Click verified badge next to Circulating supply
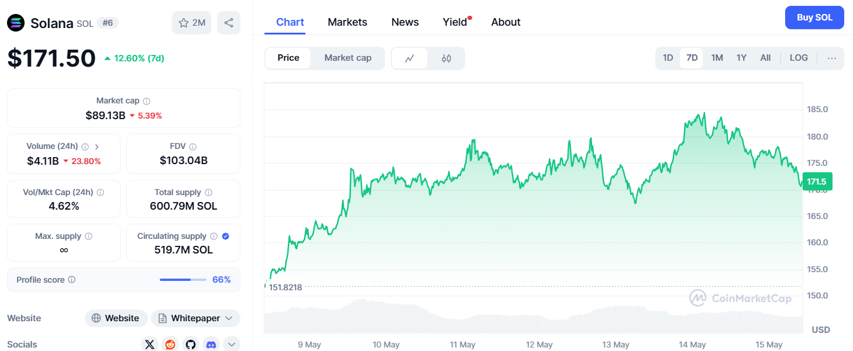The height and width of the screenshot is (351, 853). click(226, 237)
